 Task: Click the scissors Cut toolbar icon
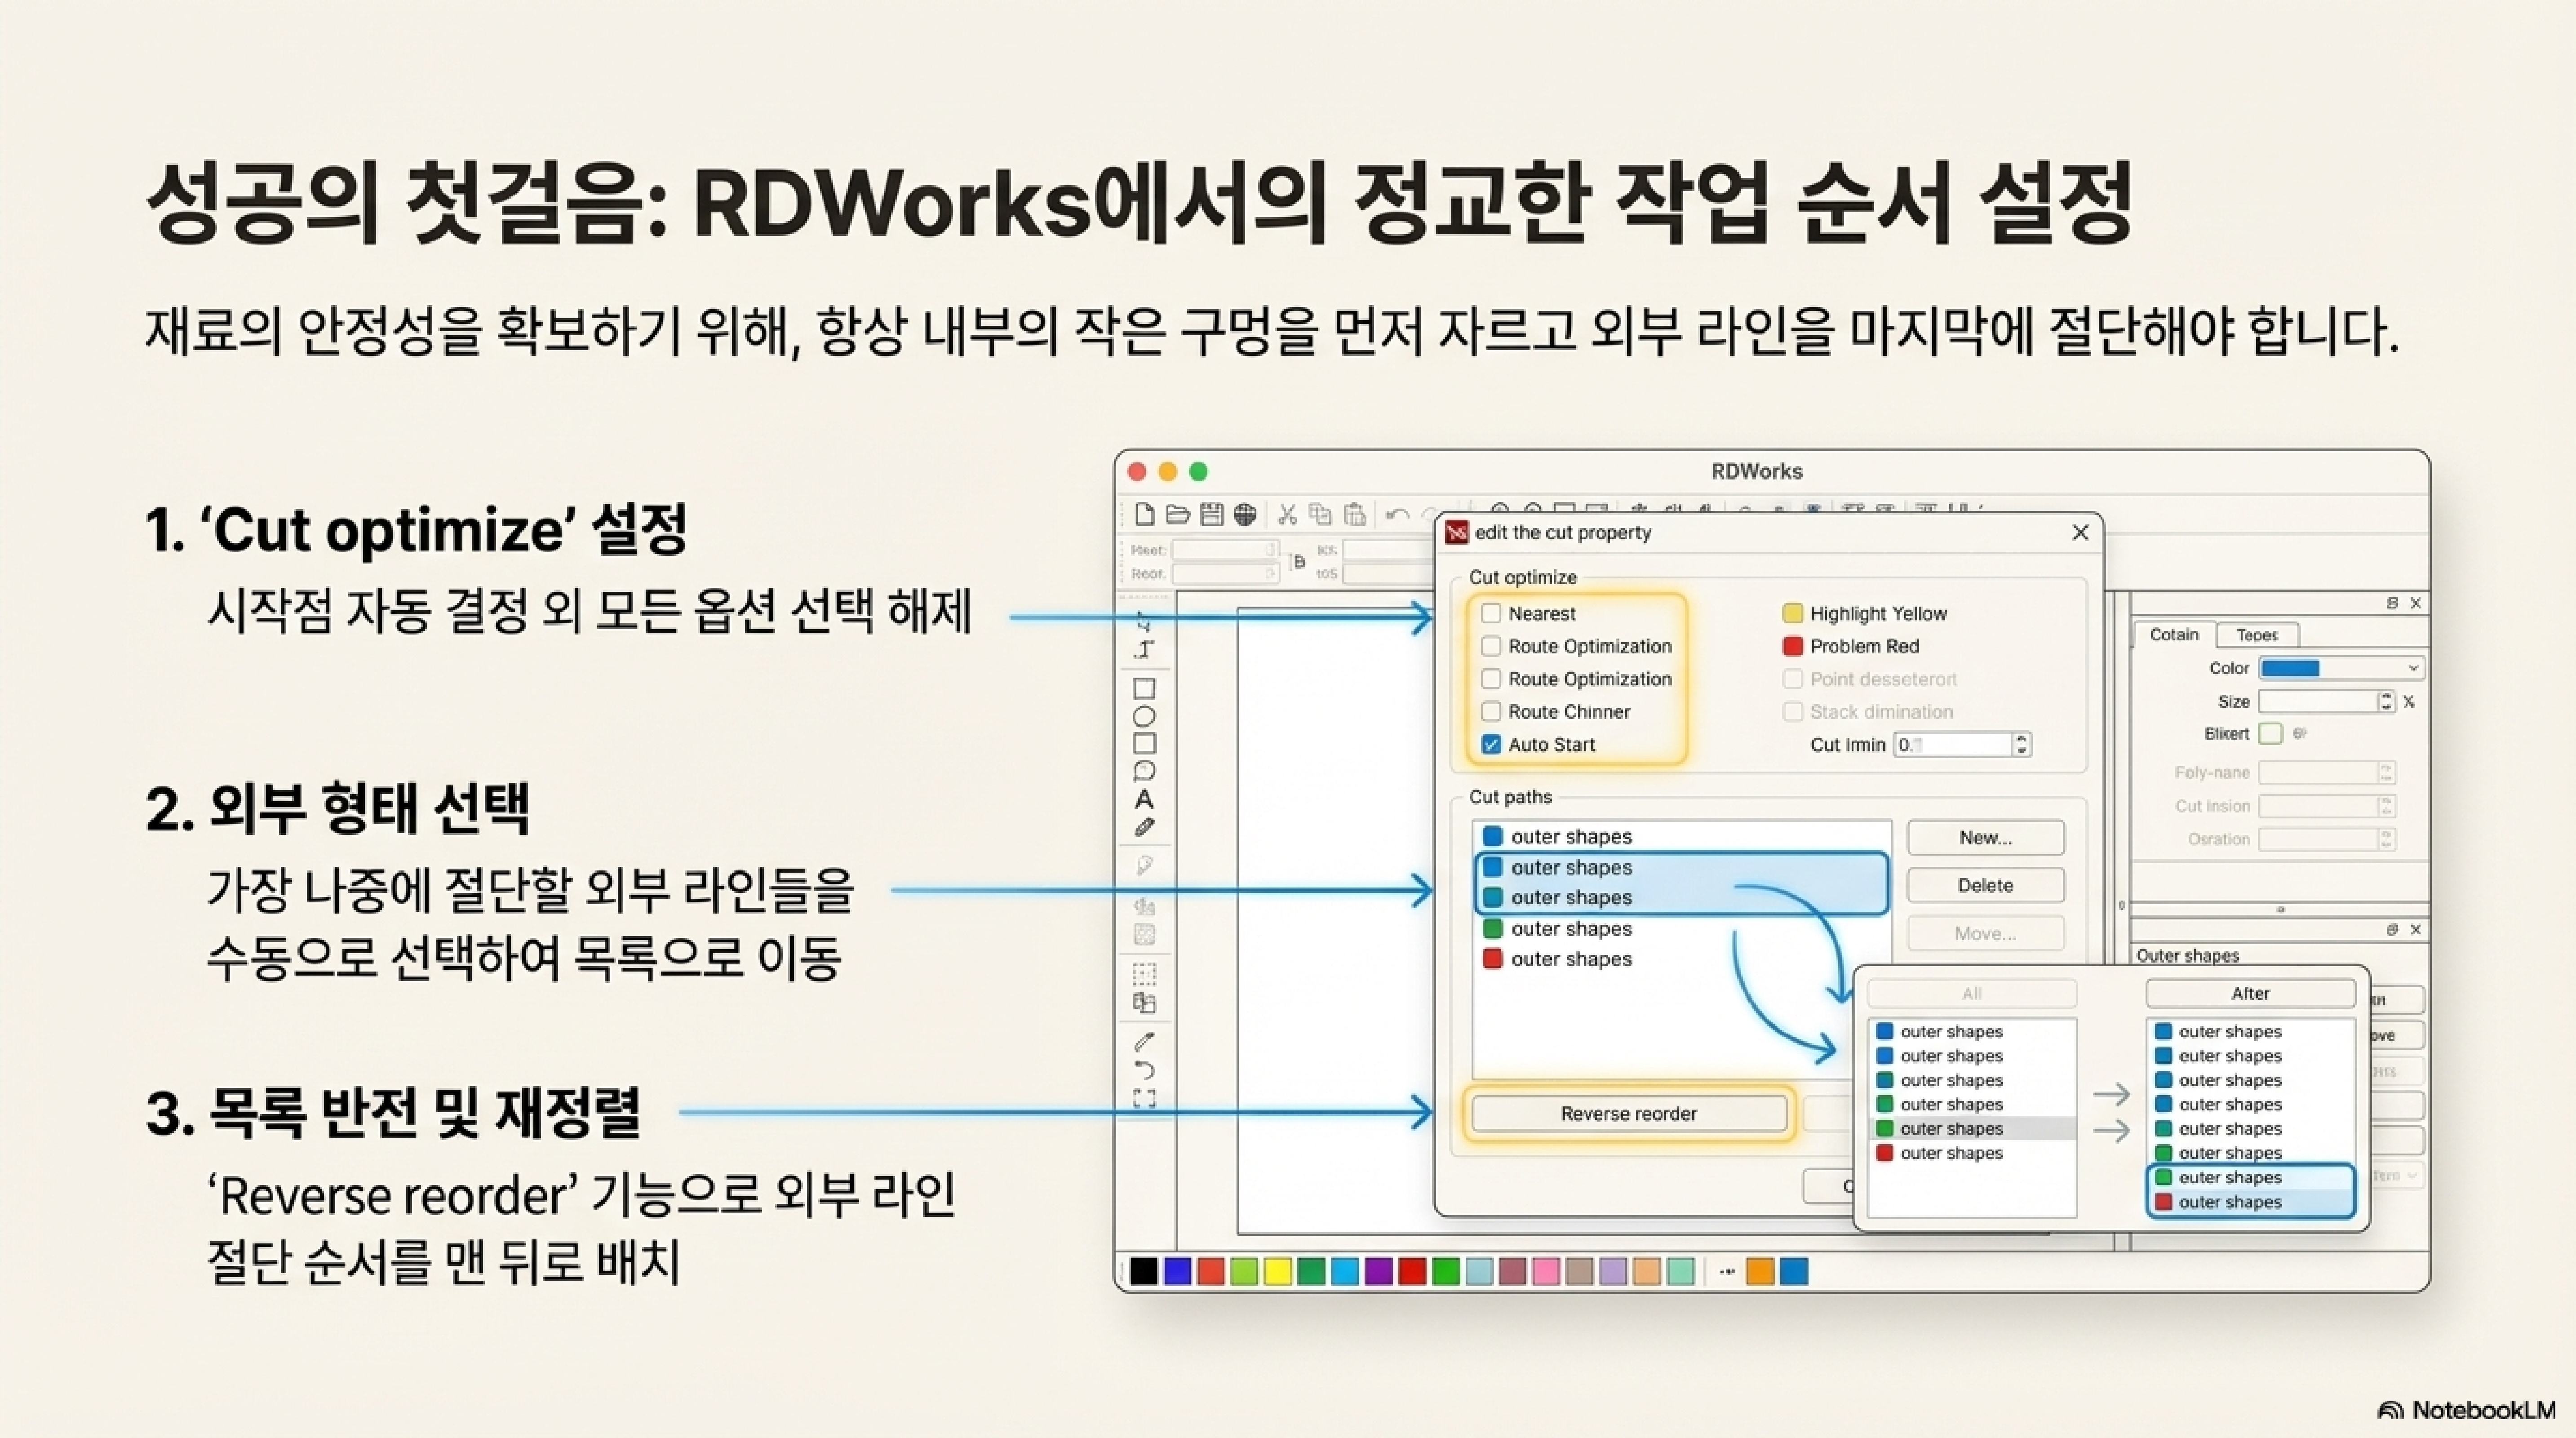point(1287,514)
